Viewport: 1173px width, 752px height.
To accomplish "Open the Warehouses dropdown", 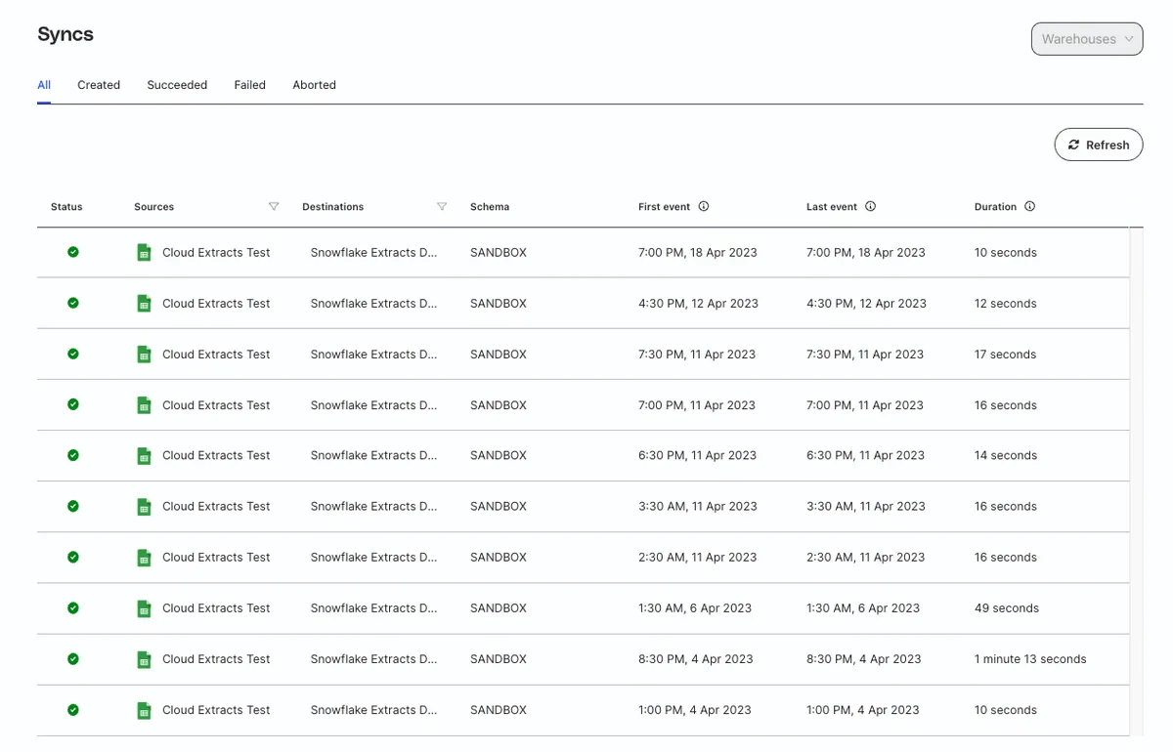I will [x=1087, y=39].
